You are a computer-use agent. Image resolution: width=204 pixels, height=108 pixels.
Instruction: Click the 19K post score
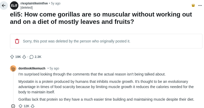click(18, 57)
